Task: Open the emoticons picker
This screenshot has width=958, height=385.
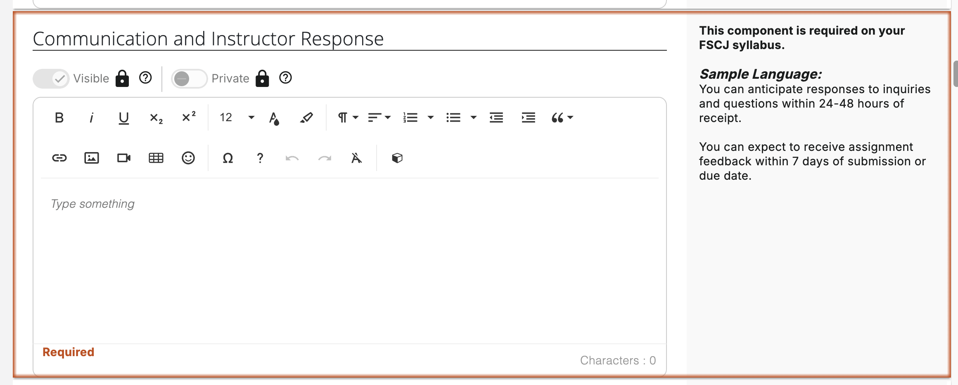Action: click(188, 158)
